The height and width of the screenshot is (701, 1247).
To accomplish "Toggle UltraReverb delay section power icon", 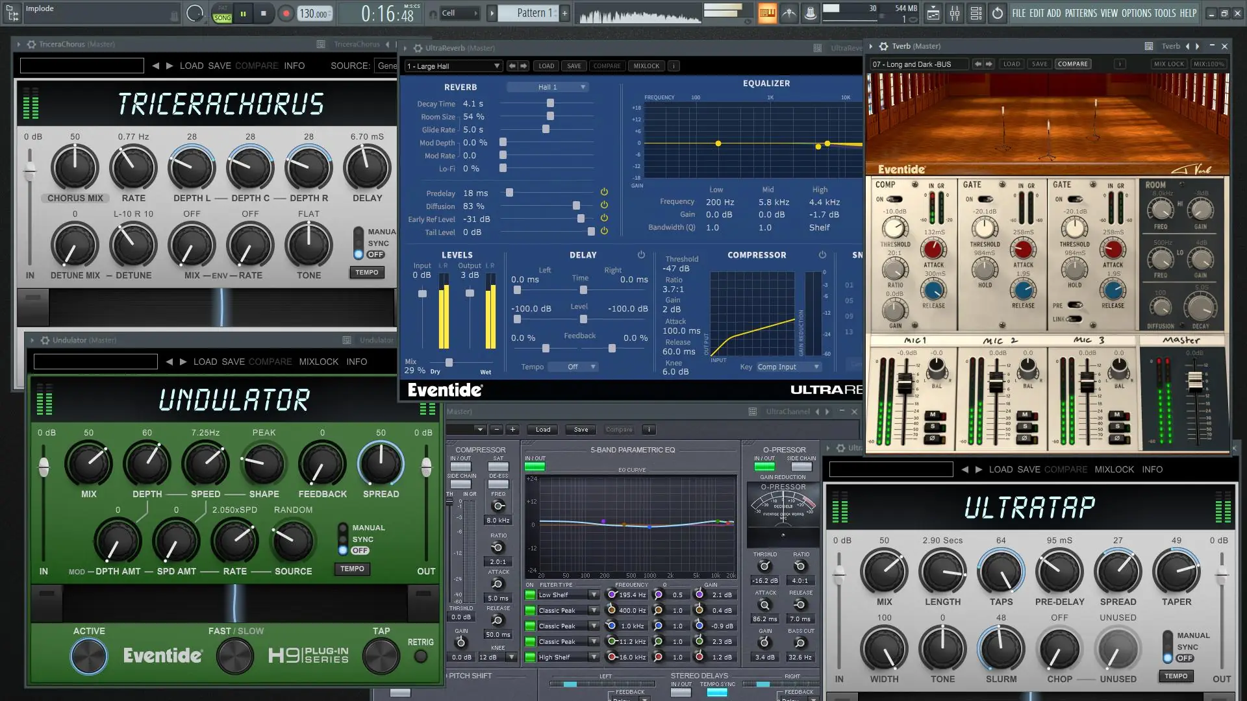I will (x=641, y=255).
